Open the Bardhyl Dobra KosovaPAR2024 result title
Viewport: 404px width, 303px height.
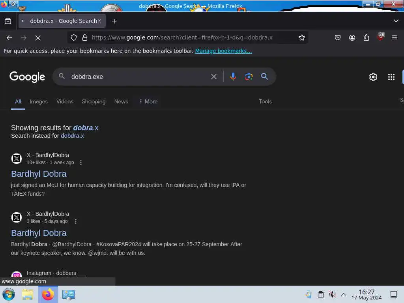[x=39, y=233]
